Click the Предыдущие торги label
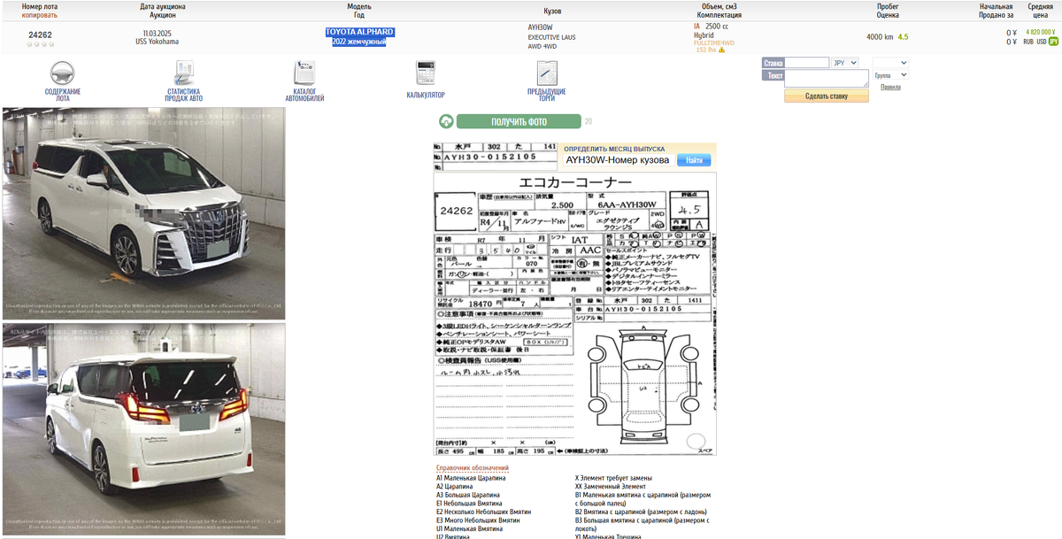This screenshot has width=1062, height=539. [x=547, y=95]
